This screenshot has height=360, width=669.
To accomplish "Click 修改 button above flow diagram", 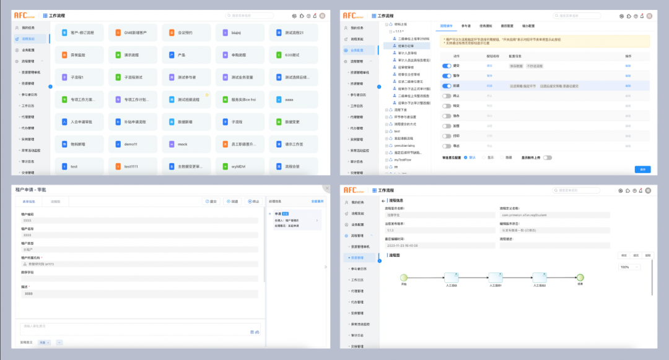I will tap(624, 255).
